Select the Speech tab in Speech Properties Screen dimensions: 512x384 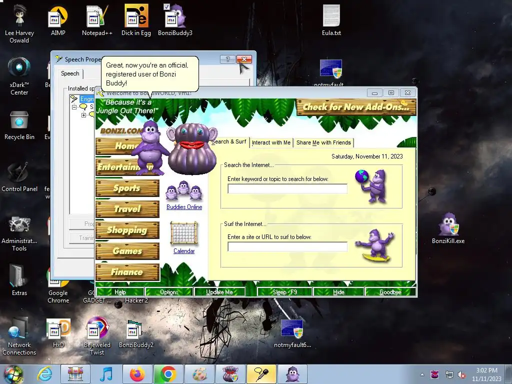pos(70,73)
